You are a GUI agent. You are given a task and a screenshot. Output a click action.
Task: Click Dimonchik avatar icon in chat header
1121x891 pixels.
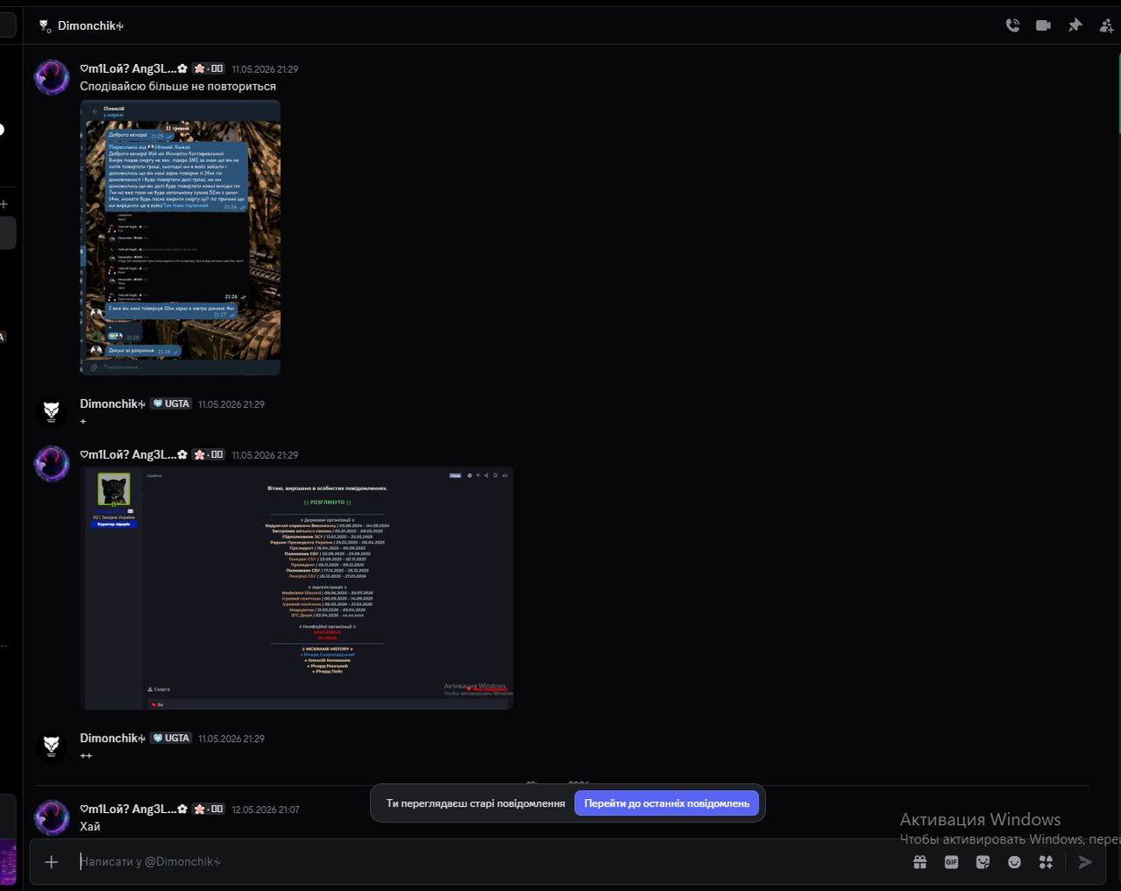click(x=44, y=25)
